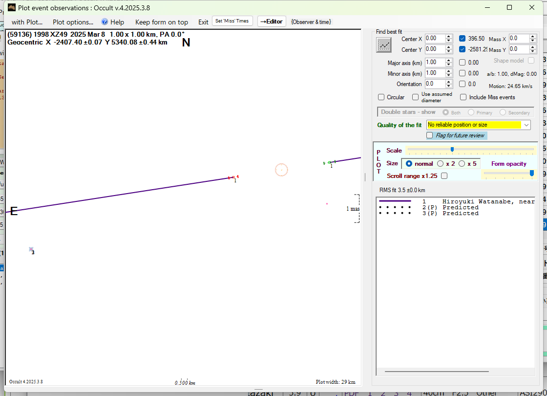Click the Find best fit graph icon

pyautogui.click(x=384, y=44)
